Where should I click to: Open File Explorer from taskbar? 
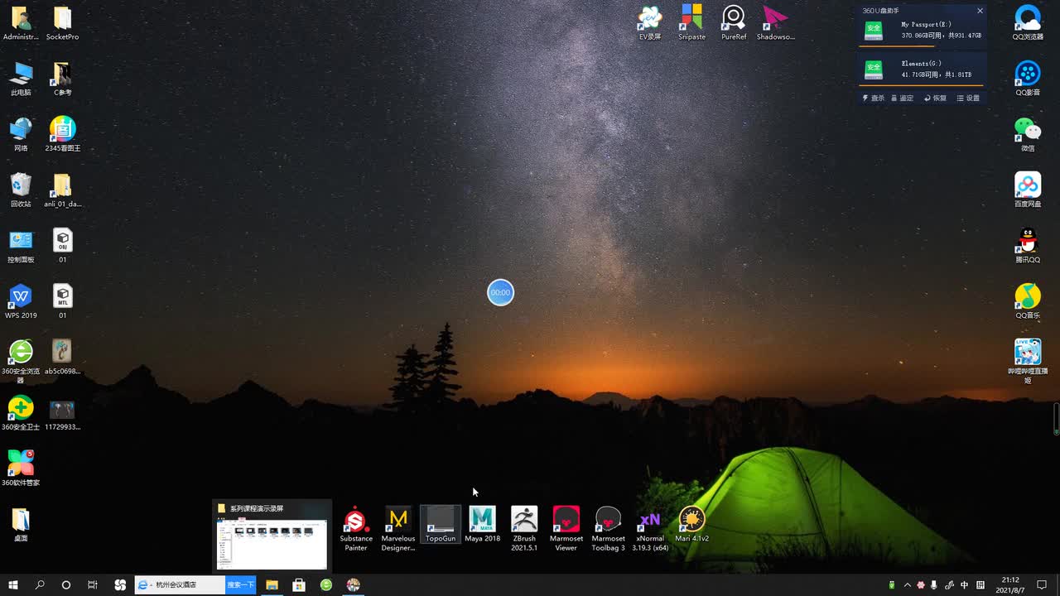[x=272, y=584]
